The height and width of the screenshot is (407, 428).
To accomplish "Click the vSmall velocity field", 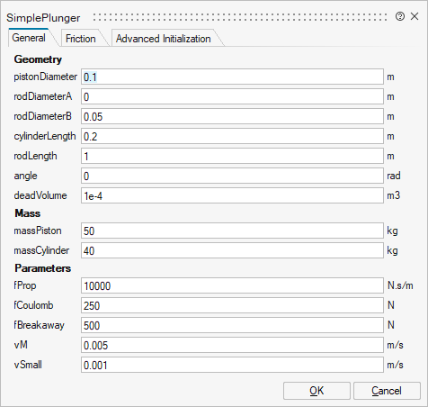I will click(232, 365).
